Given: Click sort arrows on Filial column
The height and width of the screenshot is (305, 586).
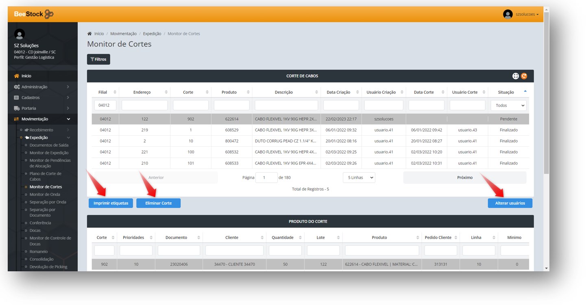Looking at the screenshot, I should (x=115, y=92).
